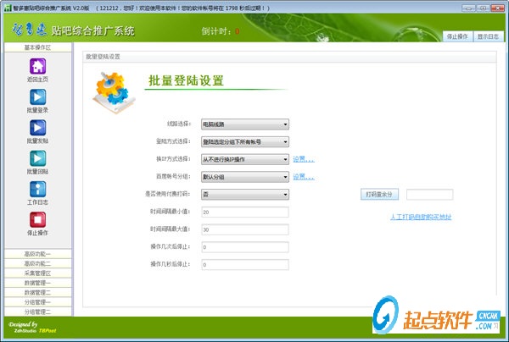This screenshot has height=342, width=509.
Task: Expand the 高级功能二 sidebar section
Action: [37, 263]
